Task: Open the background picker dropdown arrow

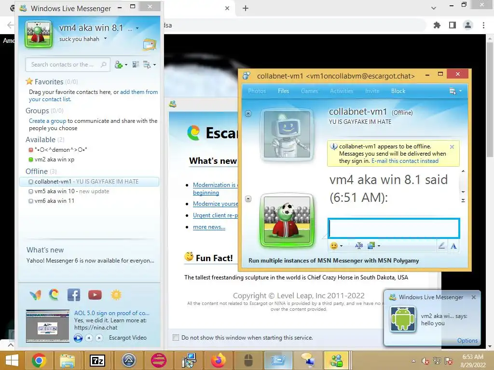Action: 379,246
